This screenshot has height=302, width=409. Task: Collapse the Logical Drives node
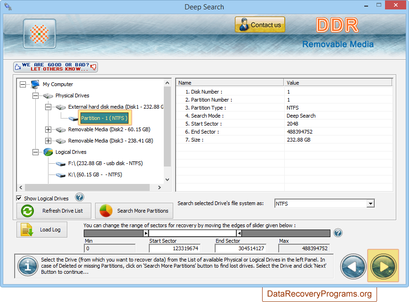click(x=35, y=152)
